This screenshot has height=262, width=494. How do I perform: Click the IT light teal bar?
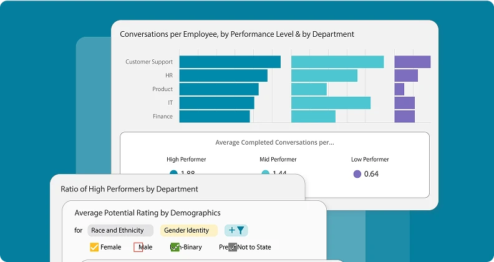(x=331, y=103)
